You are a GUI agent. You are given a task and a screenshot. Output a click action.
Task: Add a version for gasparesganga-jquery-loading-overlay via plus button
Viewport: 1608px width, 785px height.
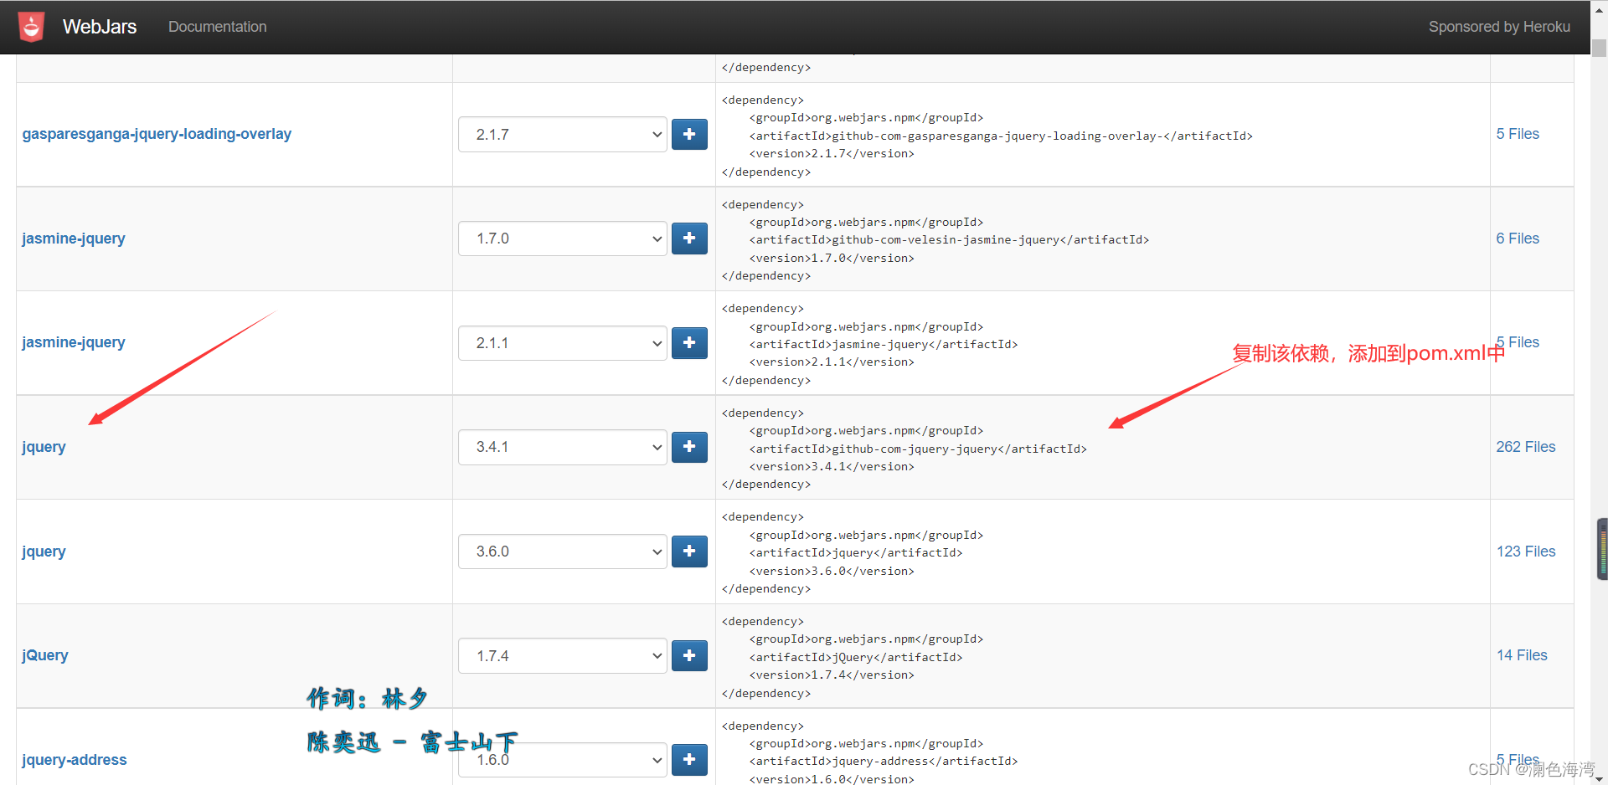(689, 134)
